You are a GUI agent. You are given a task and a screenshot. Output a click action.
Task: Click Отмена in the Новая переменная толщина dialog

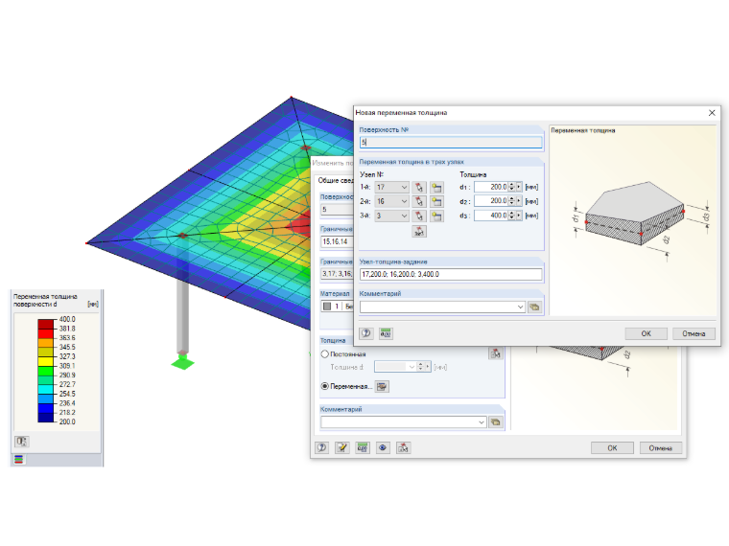pos(694,333)
